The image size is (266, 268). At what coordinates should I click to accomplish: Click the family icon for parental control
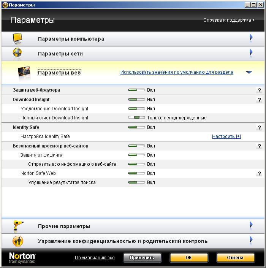click(x=18, y=241)
